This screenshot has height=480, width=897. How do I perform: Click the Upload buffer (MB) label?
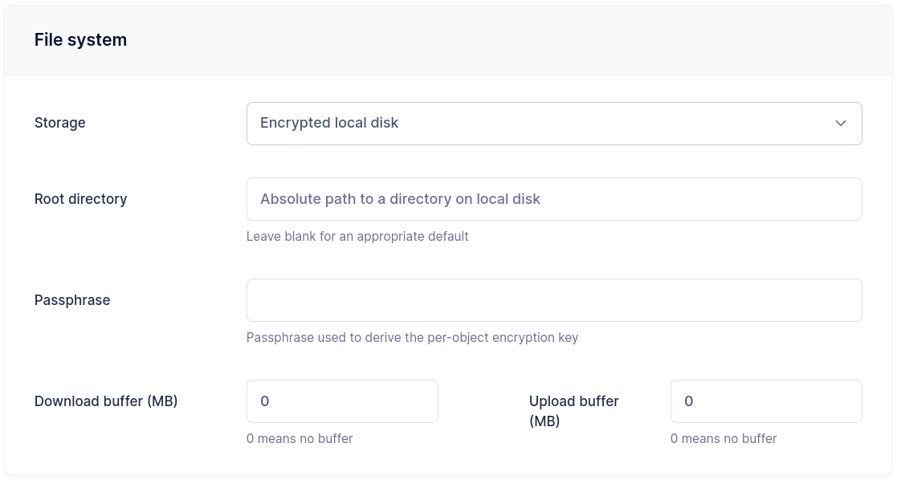click(573, 410)
